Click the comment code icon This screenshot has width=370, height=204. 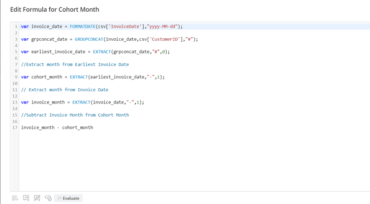point(26,198)
